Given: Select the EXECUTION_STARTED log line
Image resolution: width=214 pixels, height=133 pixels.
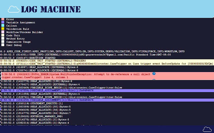Looking at the screenshot, I should coord(28,58).
